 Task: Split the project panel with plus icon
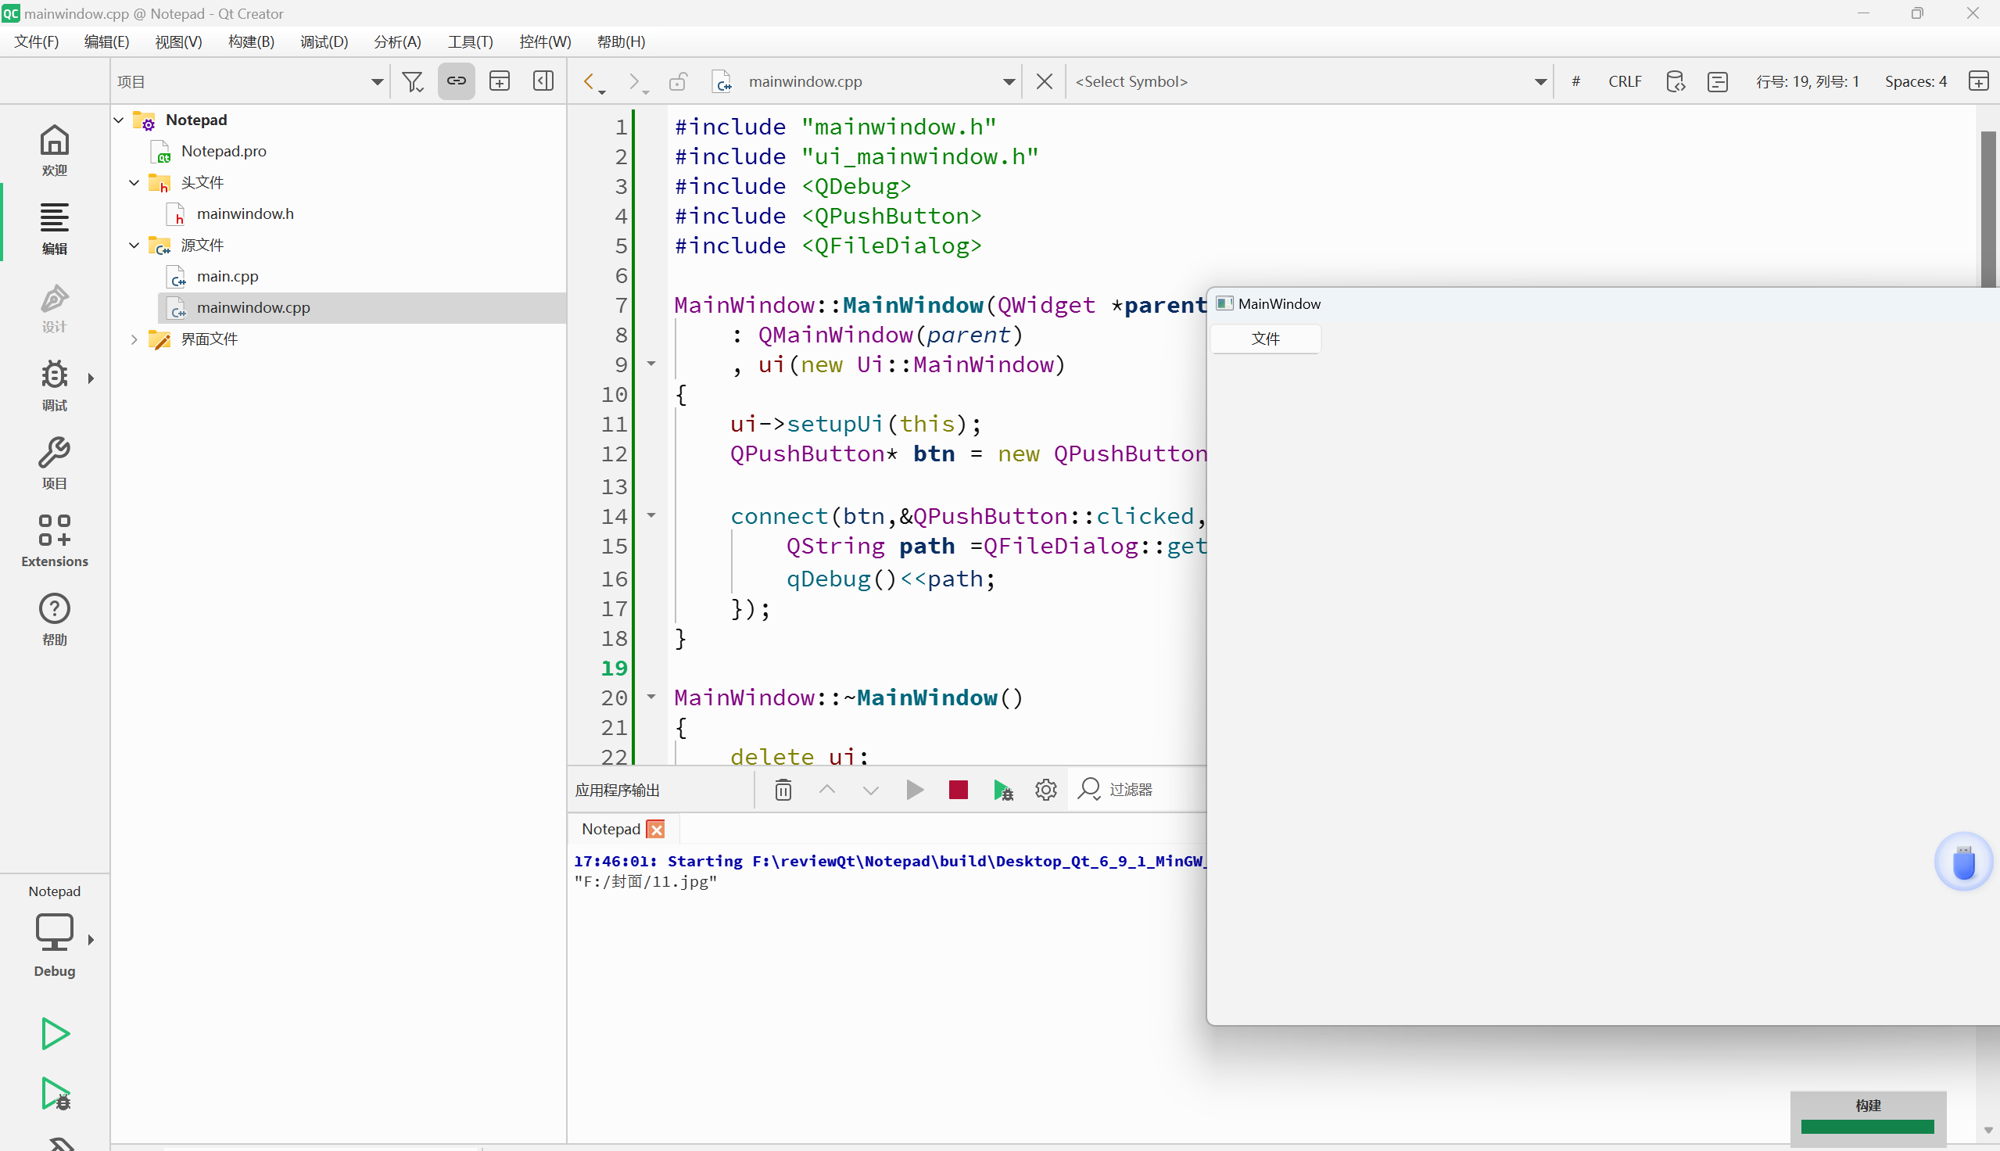pos(500,81)
